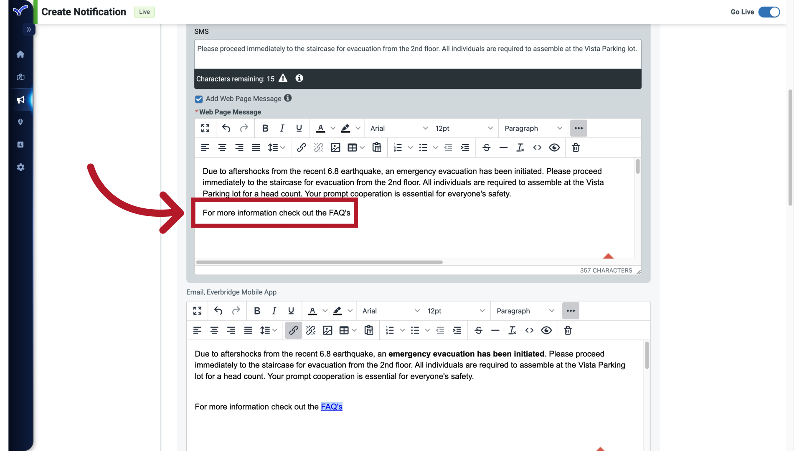
Task: Paste as text in Web Page Message editor
Action: pos(377,147)
